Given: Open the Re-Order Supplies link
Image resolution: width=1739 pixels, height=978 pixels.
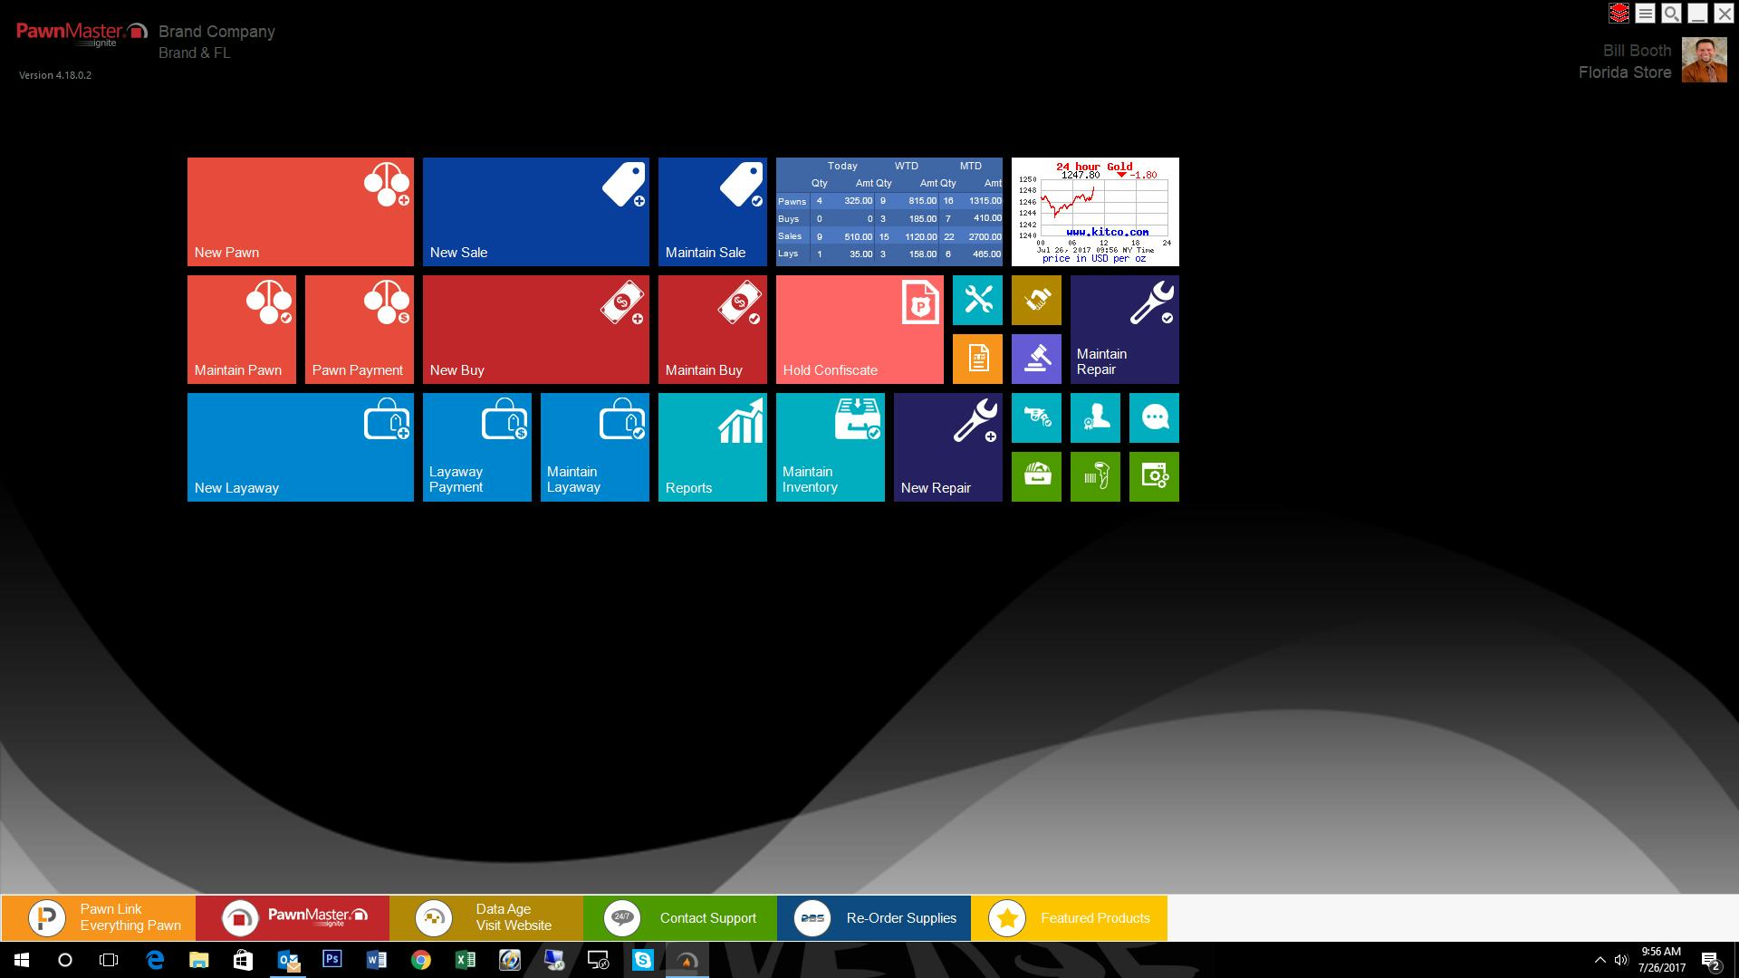Looking at the screenshot, I should [x=874, y=918].
